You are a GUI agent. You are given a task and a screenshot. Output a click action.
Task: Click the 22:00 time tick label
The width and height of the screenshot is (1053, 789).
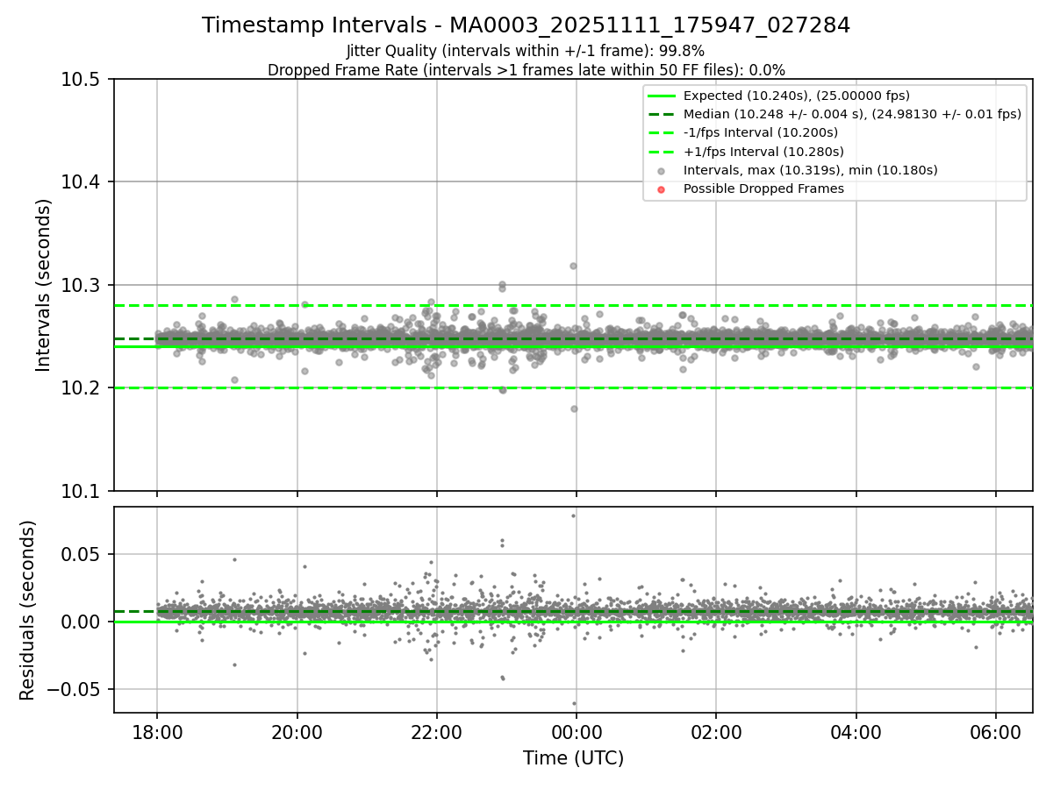[x=436, y=731]
